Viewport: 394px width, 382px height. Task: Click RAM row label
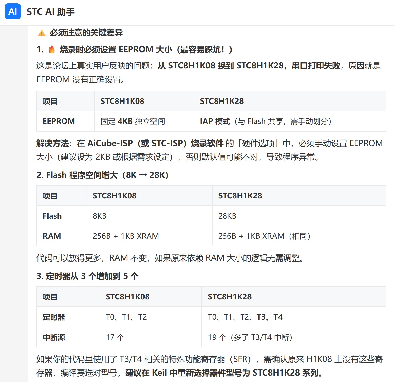pyautogui.click(x=52, y=236)
